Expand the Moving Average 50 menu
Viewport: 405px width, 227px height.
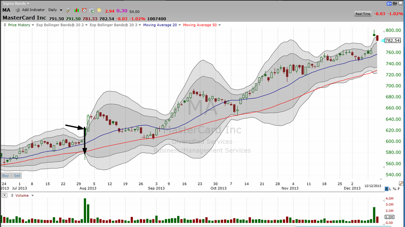click(x=219, y=25)
